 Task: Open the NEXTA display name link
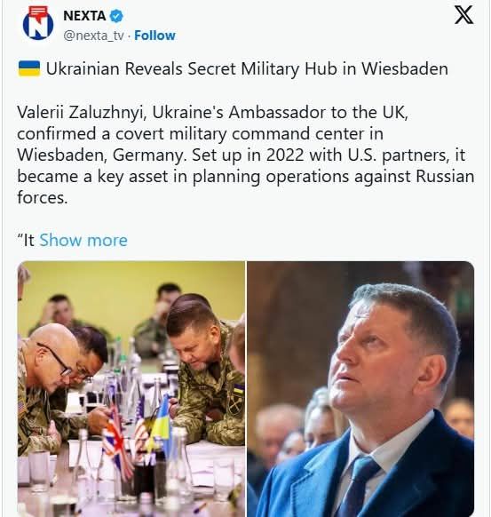[84, 16]
